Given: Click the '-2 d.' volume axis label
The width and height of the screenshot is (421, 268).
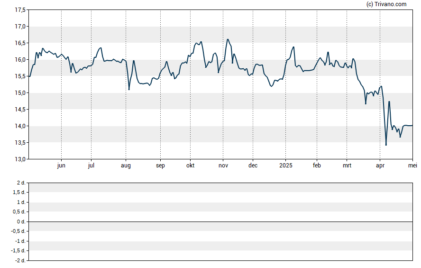Looking at the screenshot, I should pos(20,260).
